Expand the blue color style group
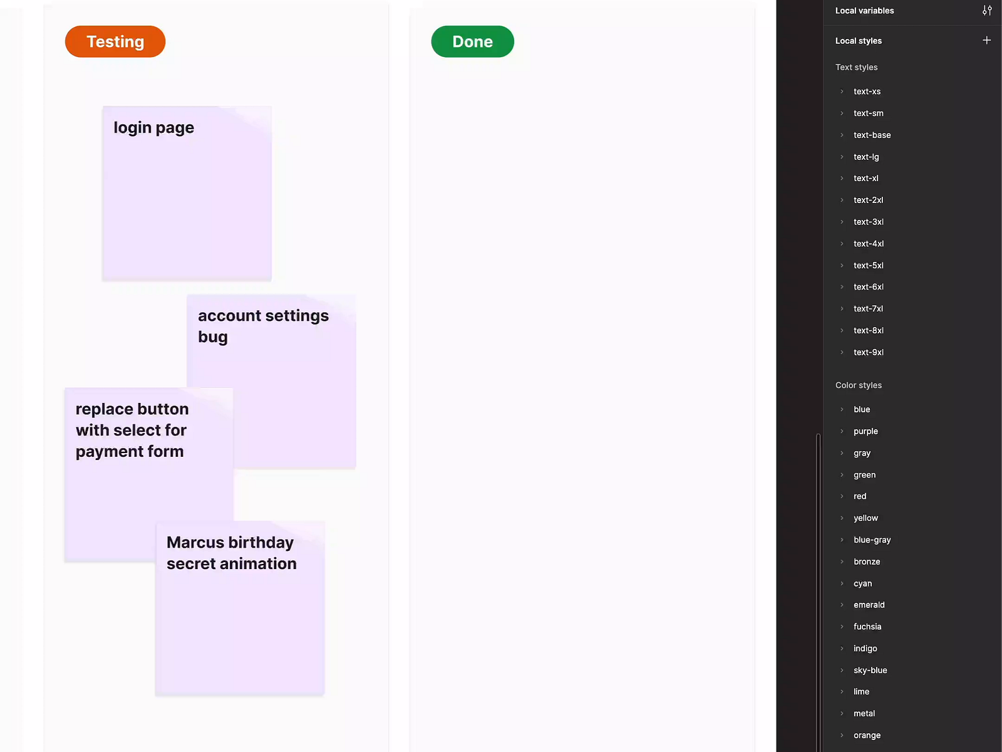The width and height of the screenshot is (1002, 752). click(842, 409)
